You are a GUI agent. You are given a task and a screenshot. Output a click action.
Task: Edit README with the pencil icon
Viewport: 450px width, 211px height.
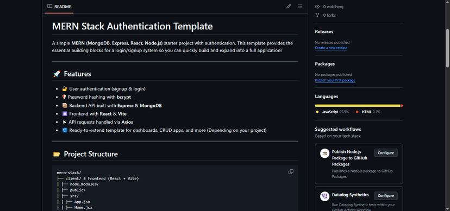coord(289,7)
